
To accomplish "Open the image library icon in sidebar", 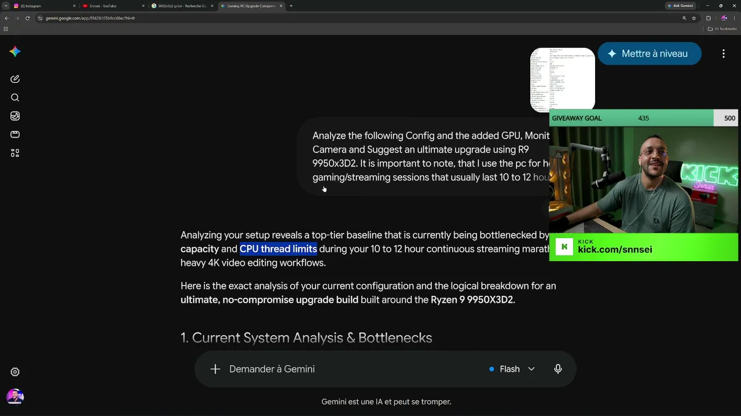I will click(x=15, y=116).
